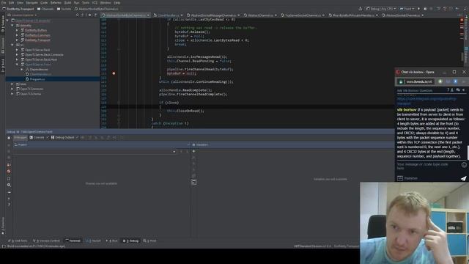This screenshot has height=264, width=469.
Task: Open the emoji picker in chat
Action: 464,164
